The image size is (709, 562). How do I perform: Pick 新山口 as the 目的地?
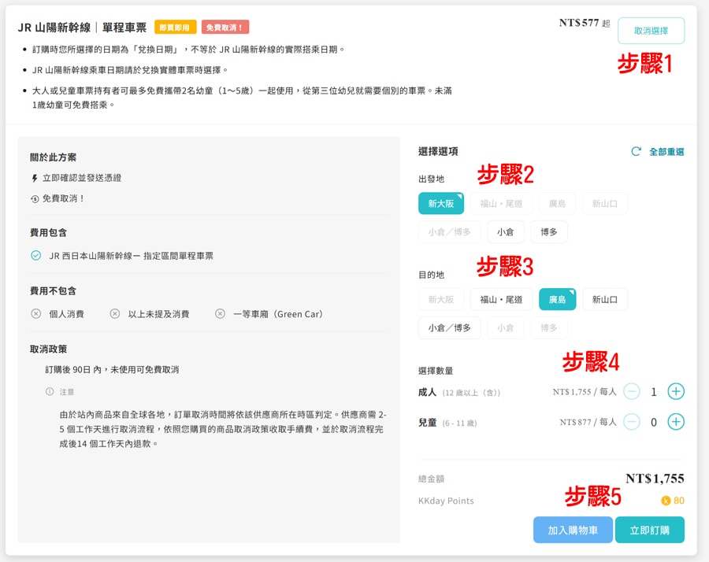[604, 299]
